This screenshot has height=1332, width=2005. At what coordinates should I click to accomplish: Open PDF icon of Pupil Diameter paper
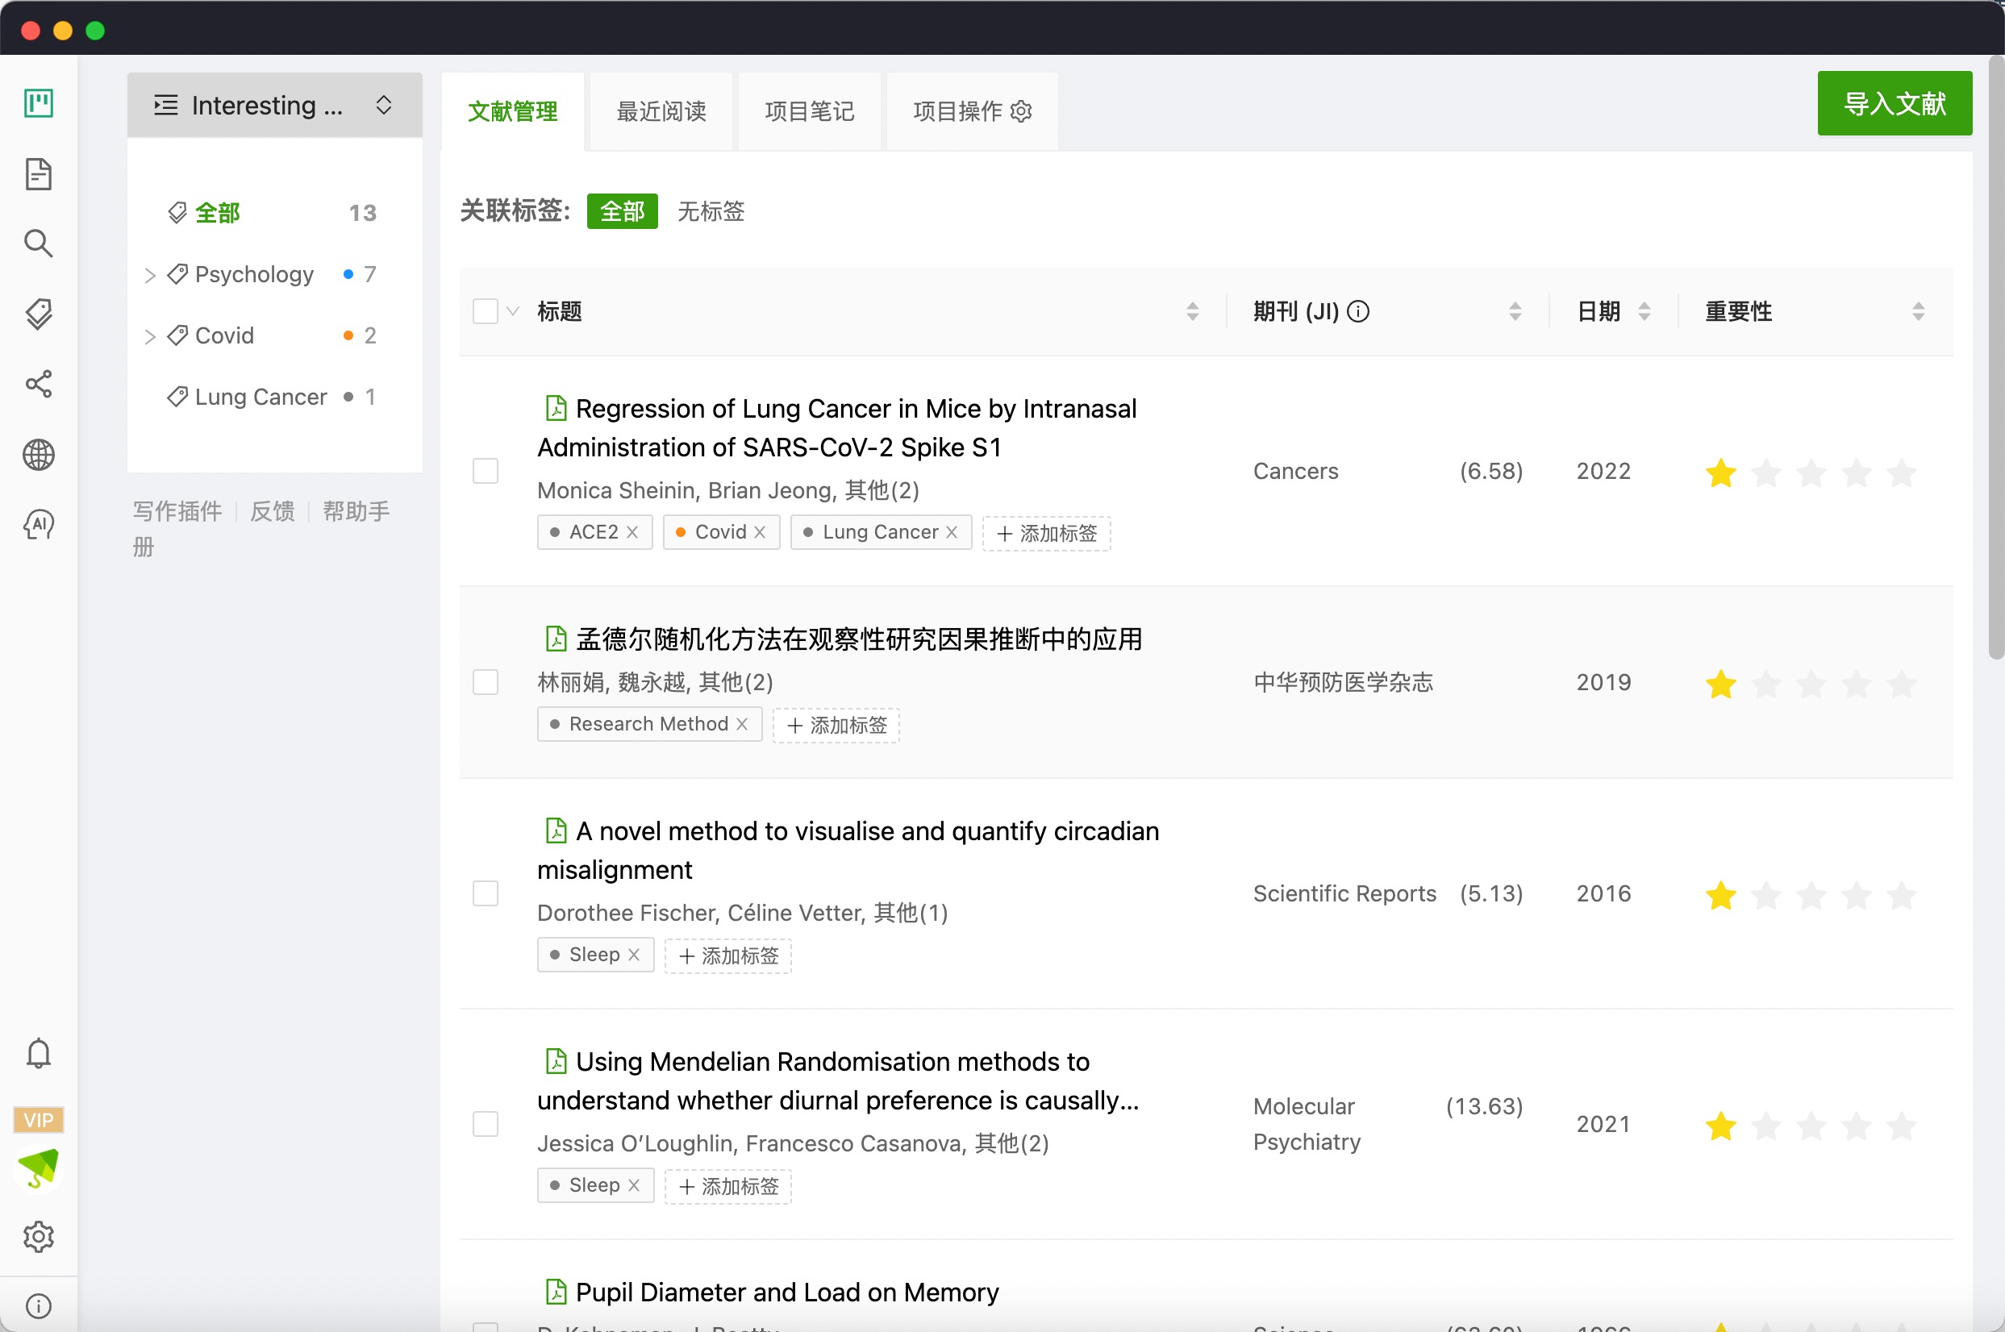pos(556,1291)
